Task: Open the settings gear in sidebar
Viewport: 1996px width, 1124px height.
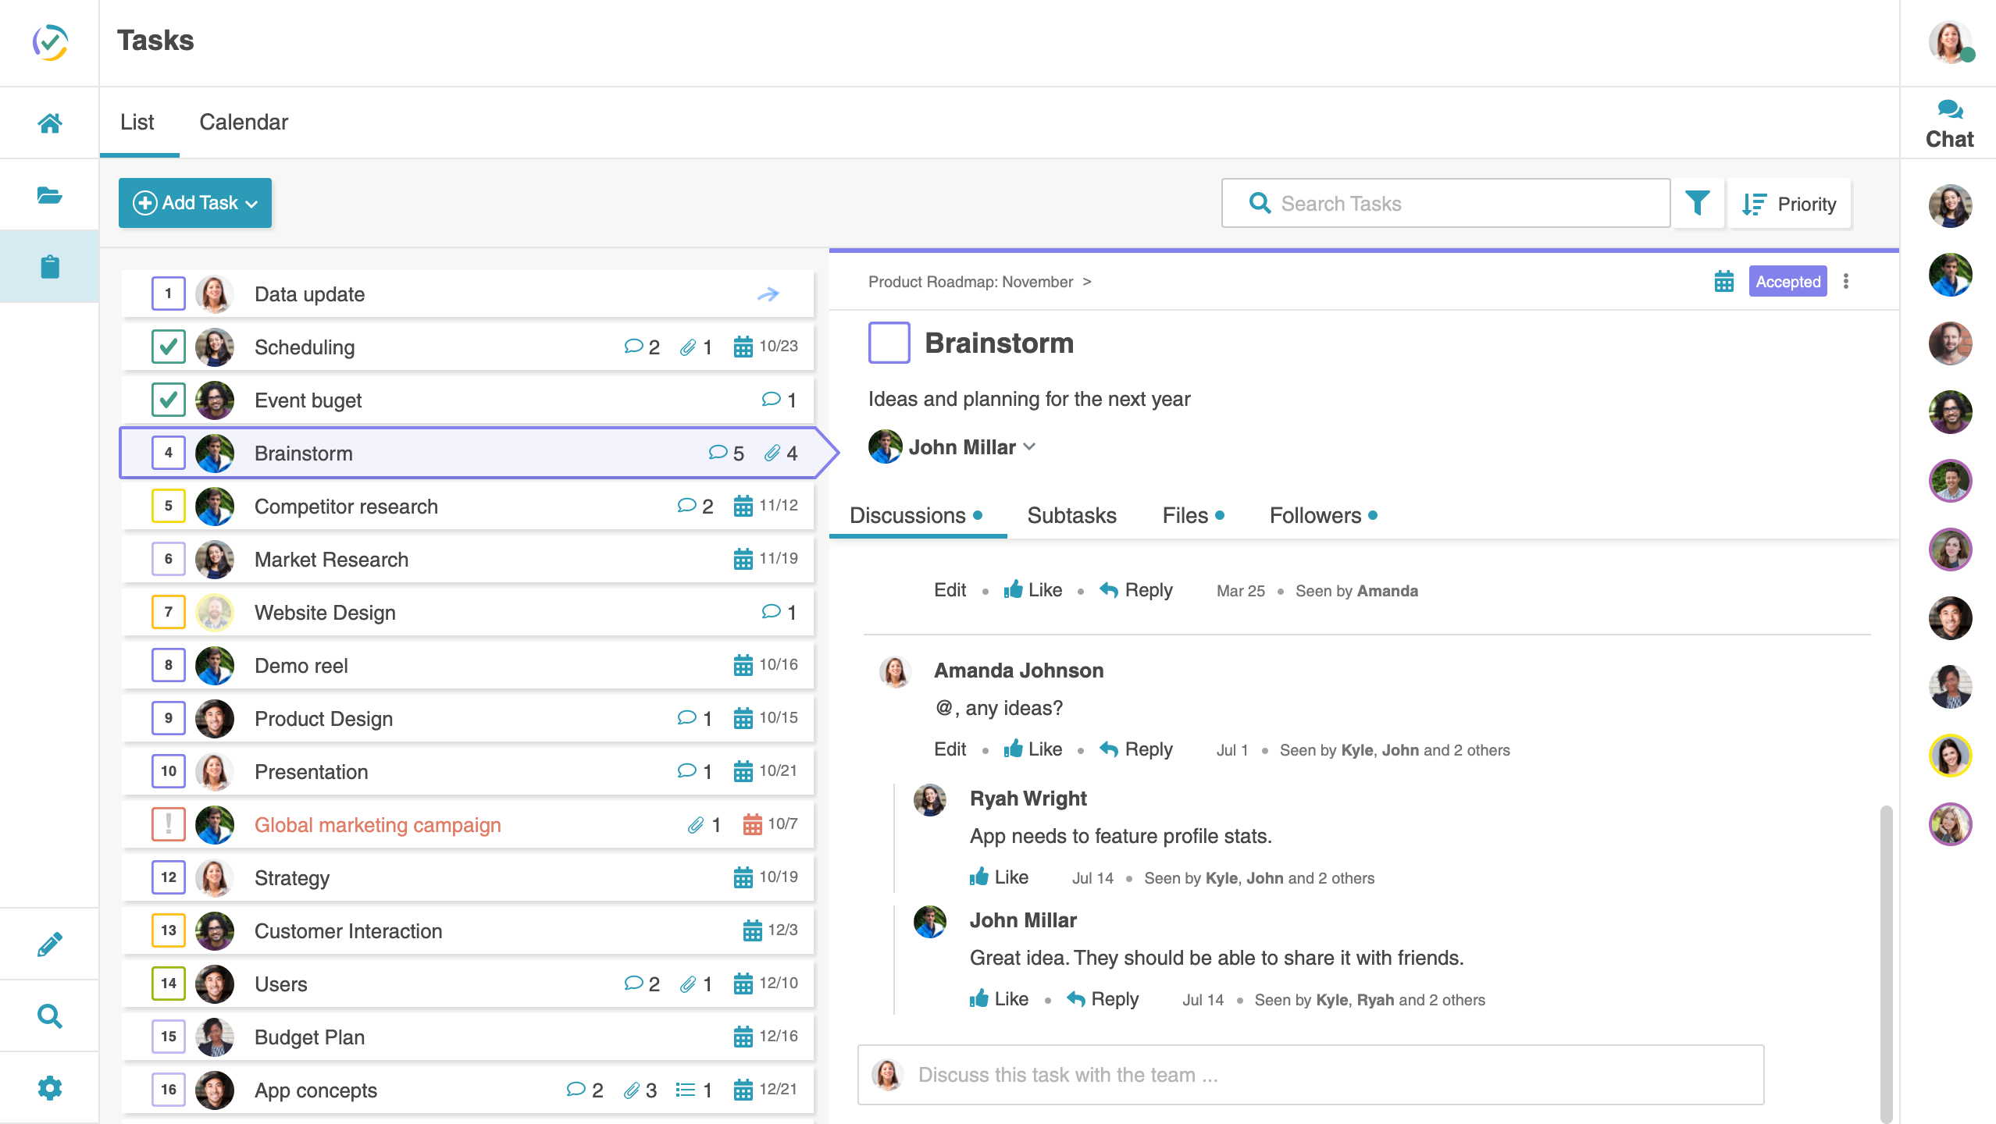Action: (49, 1087)
